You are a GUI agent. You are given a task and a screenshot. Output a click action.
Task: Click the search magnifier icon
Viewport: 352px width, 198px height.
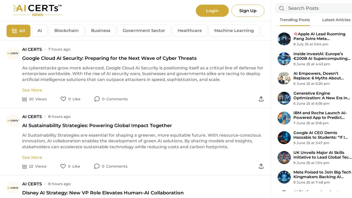[x=282, y=8]
